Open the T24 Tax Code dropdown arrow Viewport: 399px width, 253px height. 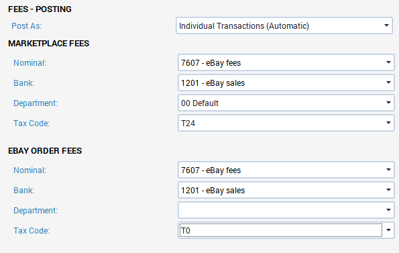point(388,123)
